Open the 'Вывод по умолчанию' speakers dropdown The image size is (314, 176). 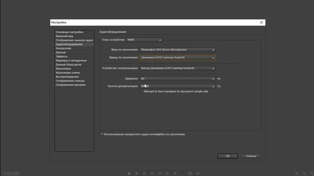[178, 58]
